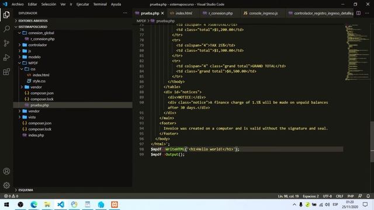Switch to the r_conexion.php tab
The image size is (374, 210).
click(220, 13)
